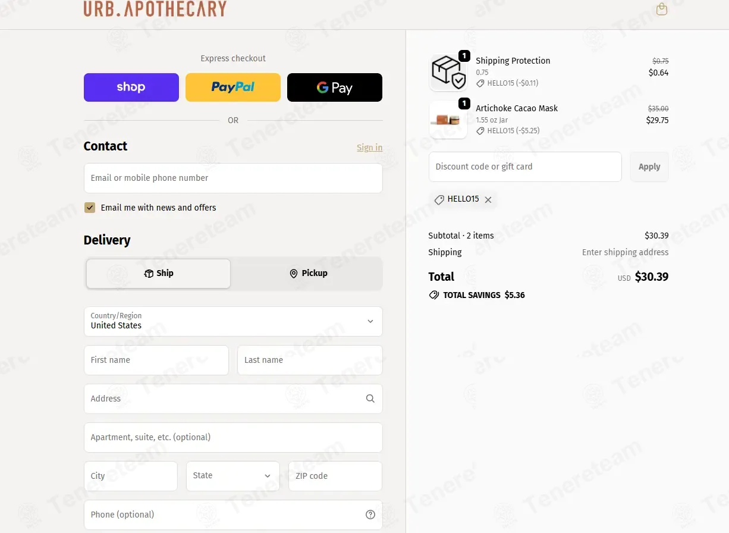729x533 pixels.
Task: Focus the Last name field
Action: point(310,360)
